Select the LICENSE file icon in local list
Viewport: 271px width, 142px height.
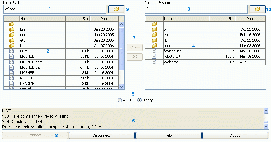(x=12, y=56)
